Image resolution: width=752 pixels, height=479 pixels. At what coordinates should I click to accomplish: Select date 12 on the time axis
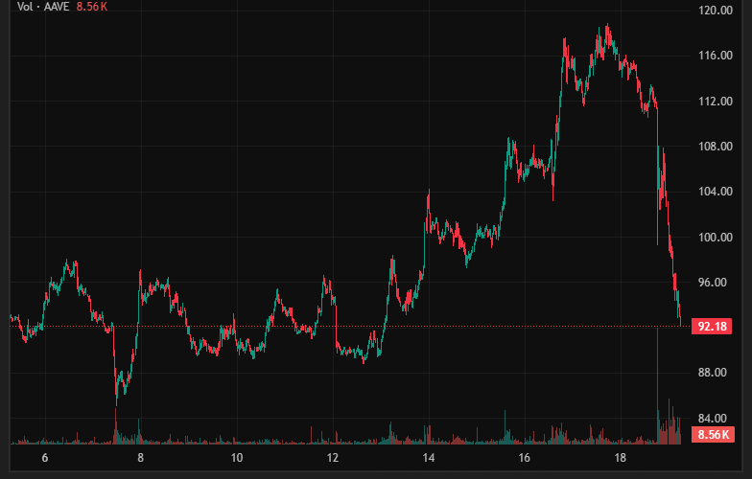coord(332,459)
